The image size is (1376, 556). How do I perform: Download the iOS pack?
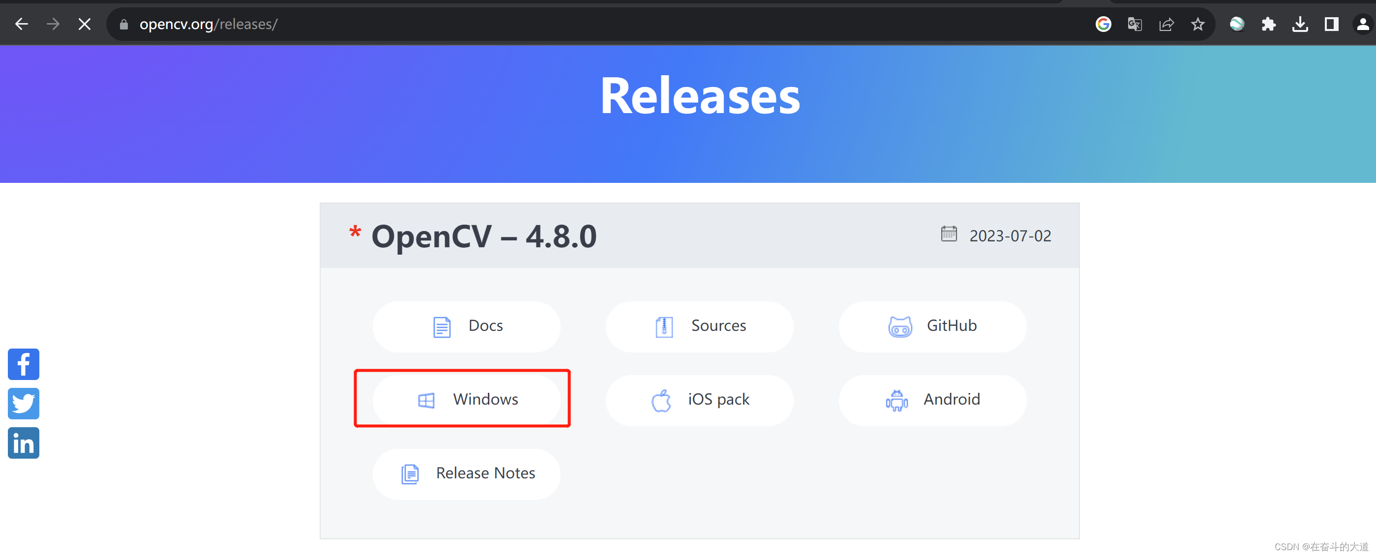click(699, 400)
